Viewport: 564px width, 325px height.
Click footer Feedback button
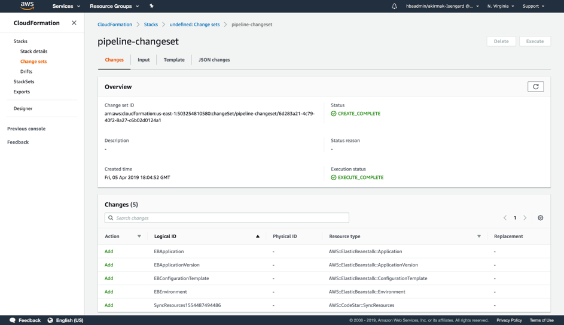click(29, 320)
